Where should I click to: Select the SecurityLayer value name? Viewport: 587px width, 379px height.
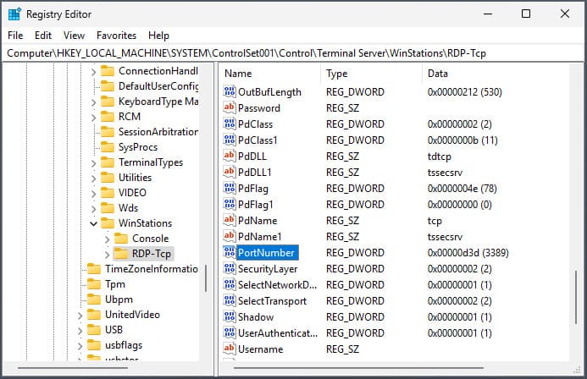268,269
